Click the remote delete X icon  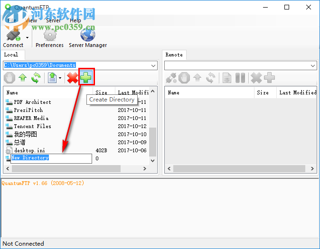(256, 78)
